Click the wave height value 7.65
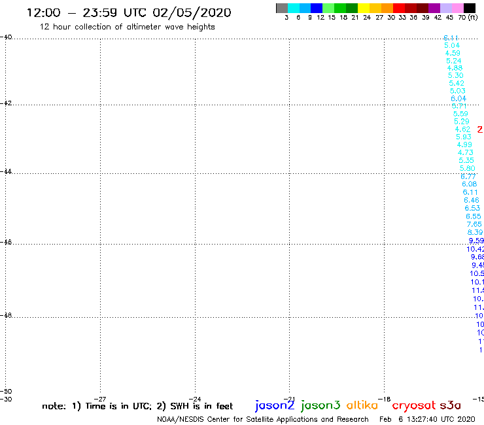The image size is (484, 425). pos(474,224)
